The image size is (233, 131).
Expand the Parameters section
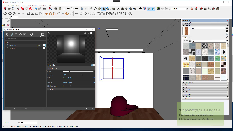[71, 68]
